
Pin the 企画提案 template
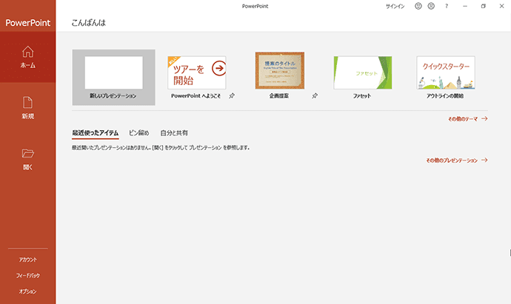[315, 95]
